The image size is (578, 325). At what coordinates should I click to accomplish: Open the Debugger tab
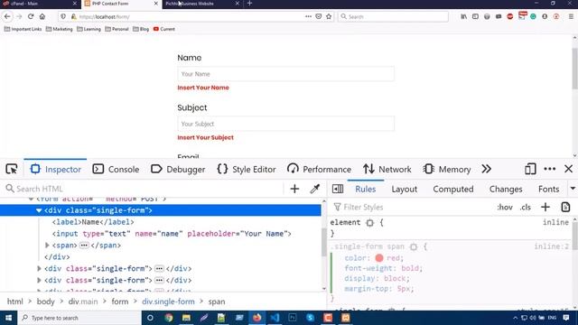pyautogui.click(x=178, y=169)
